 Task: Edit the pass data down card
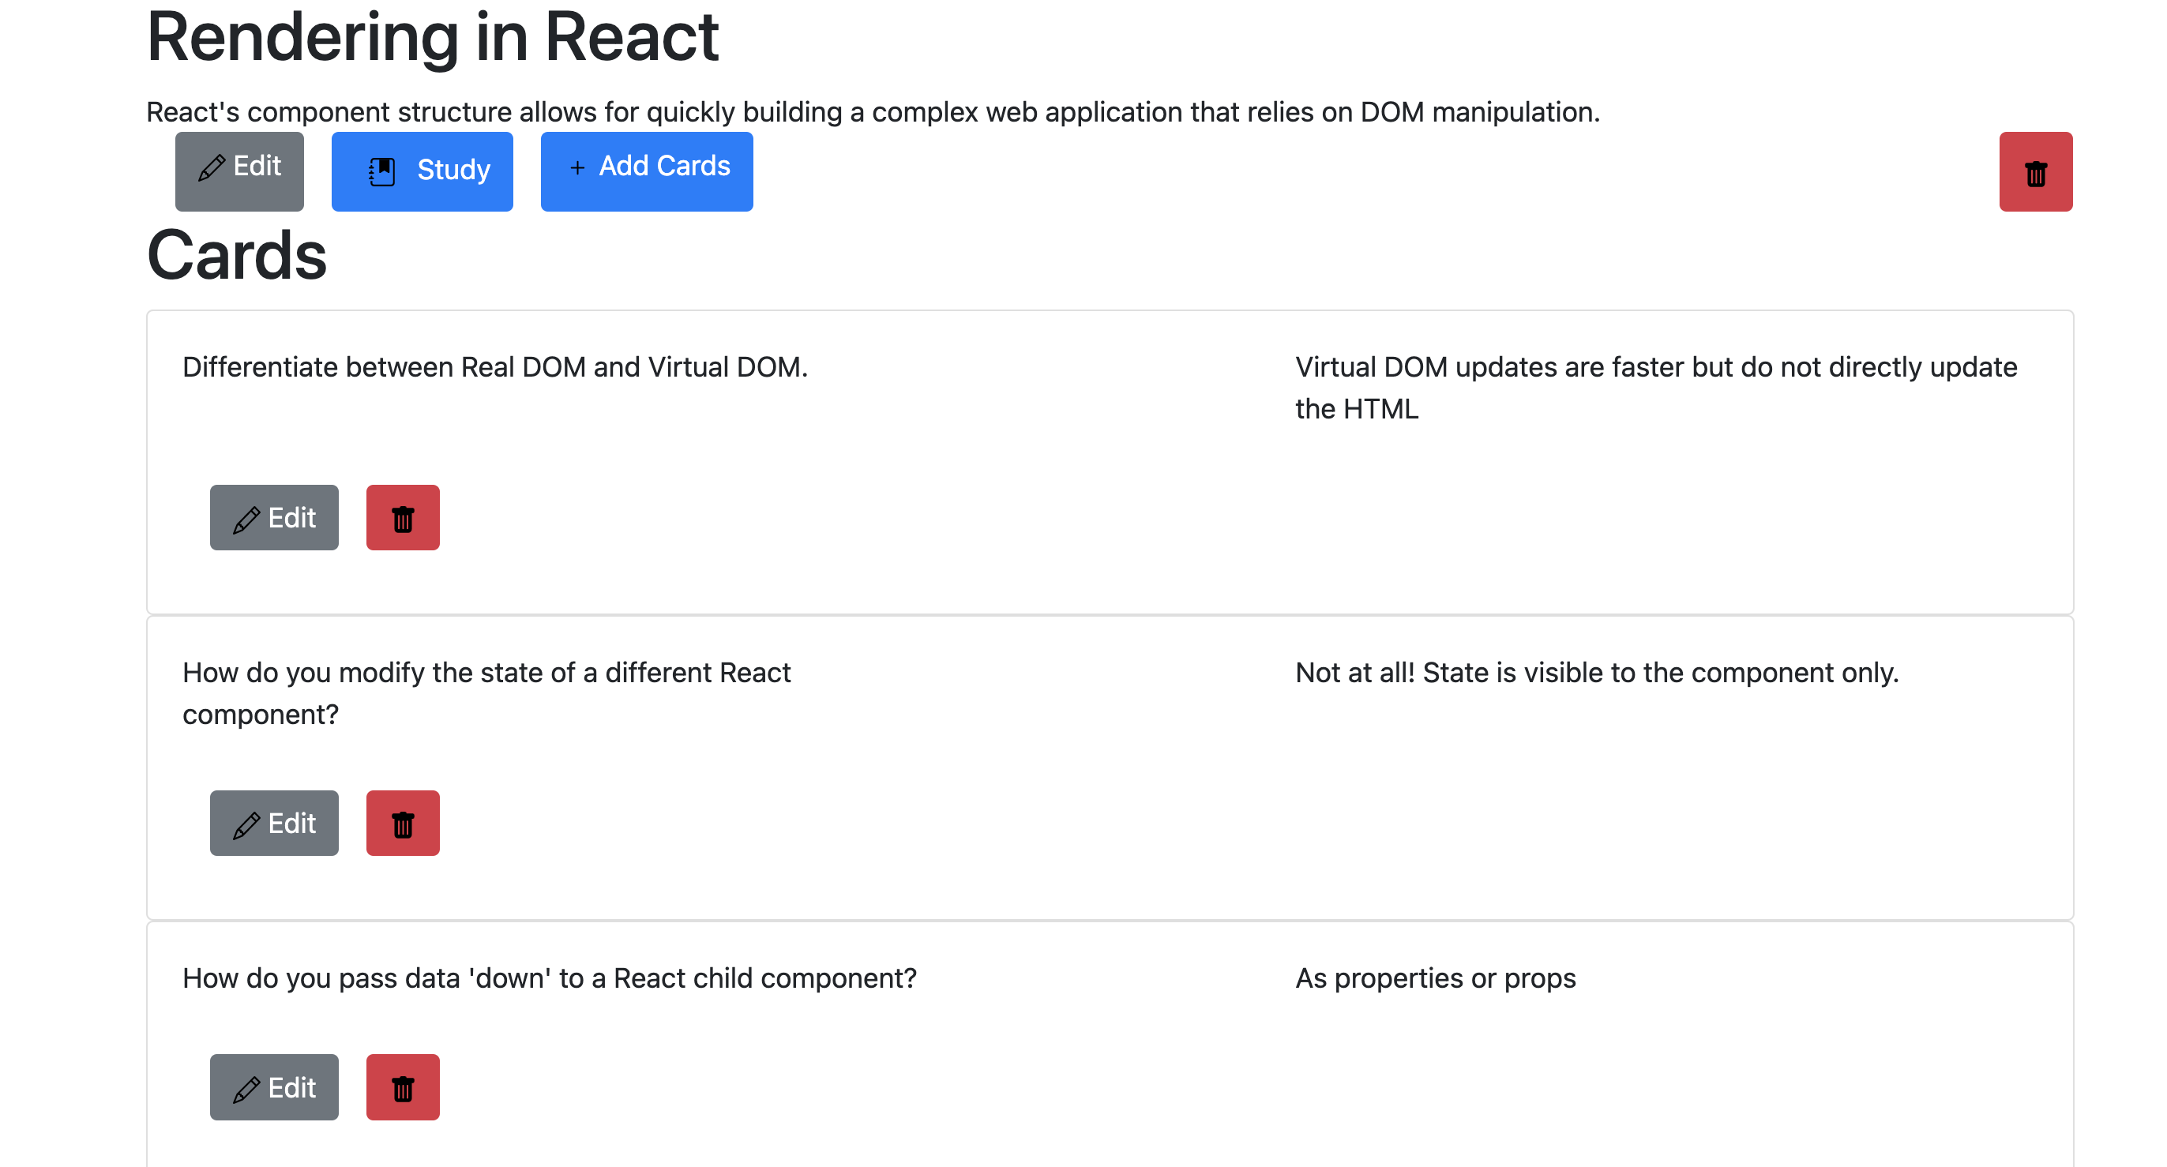click(x=273, y=1087)
